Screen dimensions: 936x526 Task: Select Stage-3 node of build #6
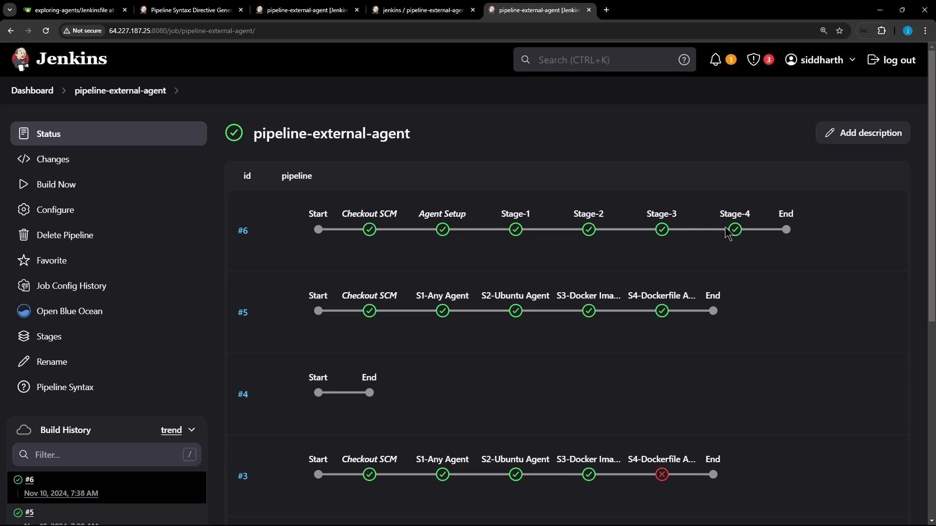click(662, 229)
